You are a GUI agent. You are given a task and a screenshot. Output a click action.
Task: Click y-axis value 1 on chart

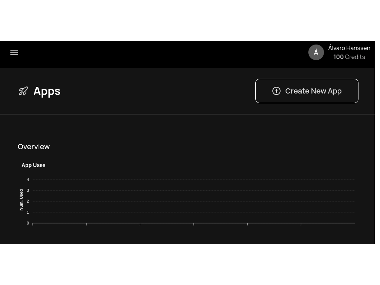point(28,212)
